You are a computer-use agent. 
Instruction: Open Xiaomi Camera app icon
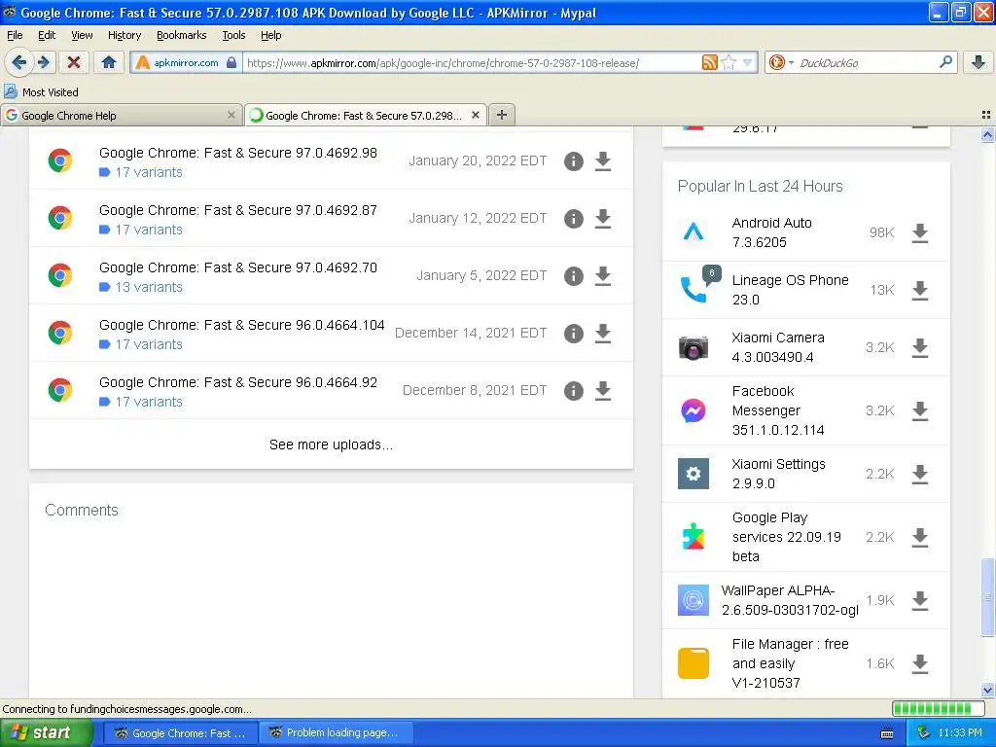(693, 347)
